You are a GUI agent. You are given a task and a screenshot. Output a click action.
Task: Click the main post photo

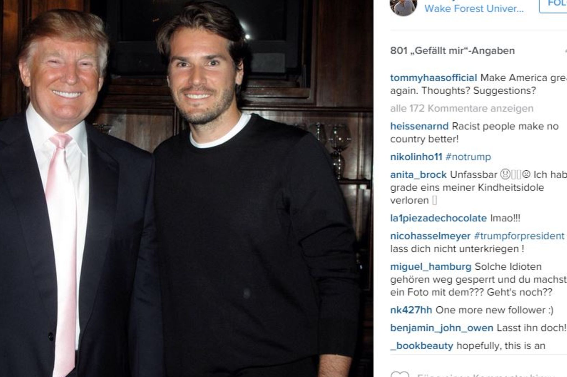tap(187, 188)
